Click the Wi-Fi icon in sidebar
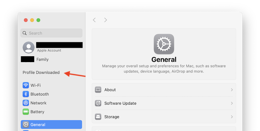Screen dimensions: 260x131 [x=26, y=85]
